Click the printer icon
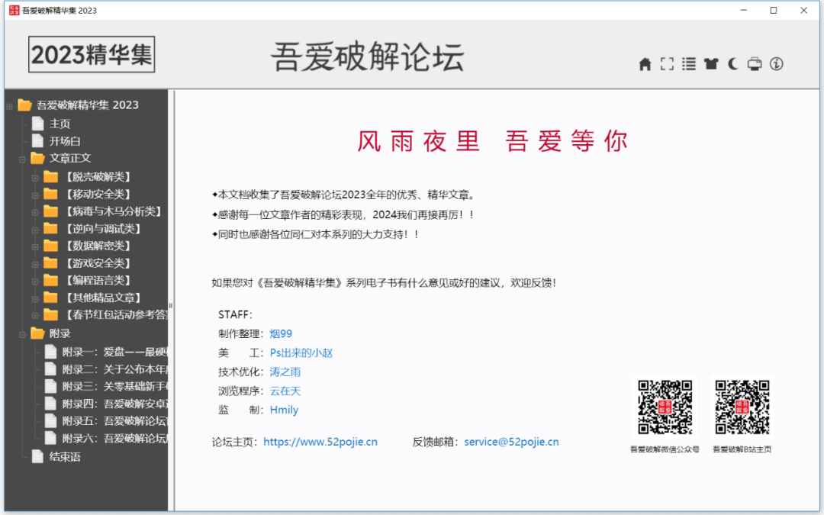Screen dimensions: 824x515 point(755,64)
